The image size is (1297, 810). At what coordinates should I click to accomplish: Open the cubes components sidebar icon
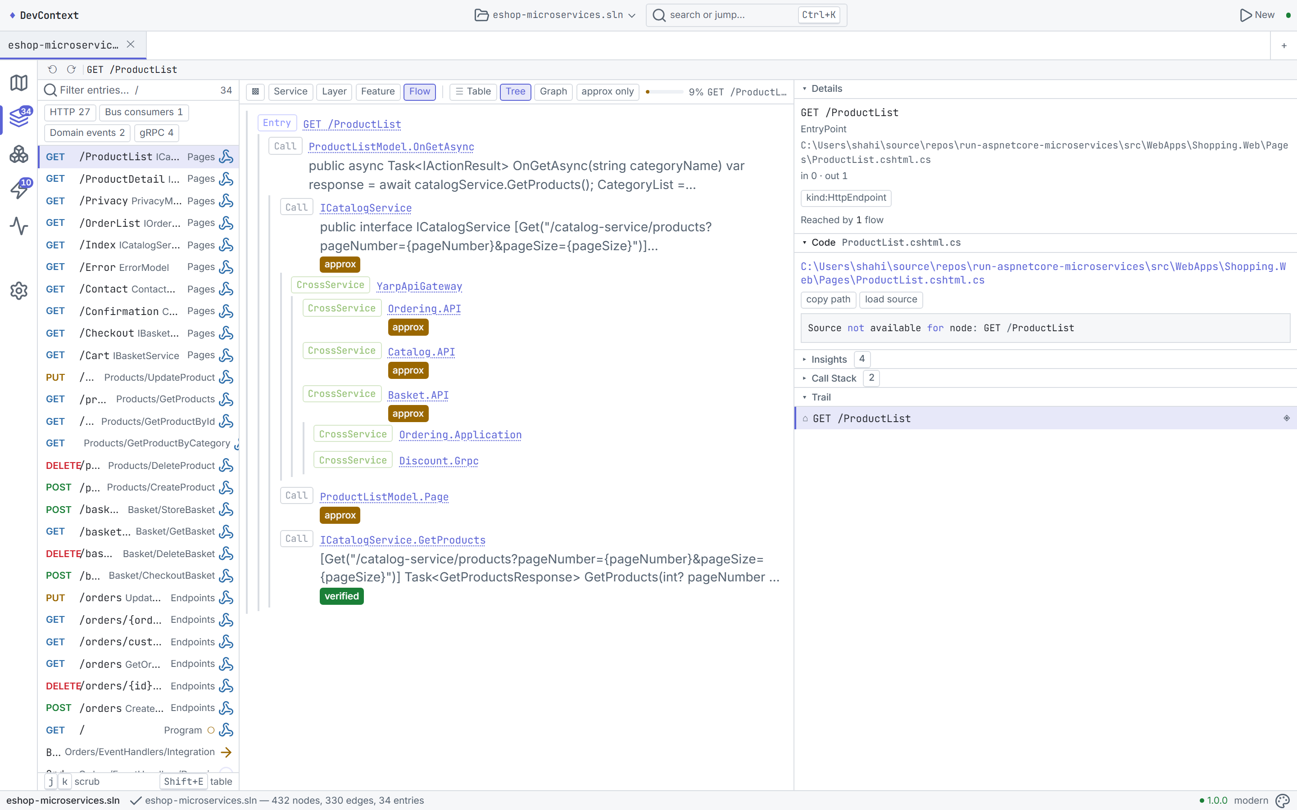(x=19, y=154)
